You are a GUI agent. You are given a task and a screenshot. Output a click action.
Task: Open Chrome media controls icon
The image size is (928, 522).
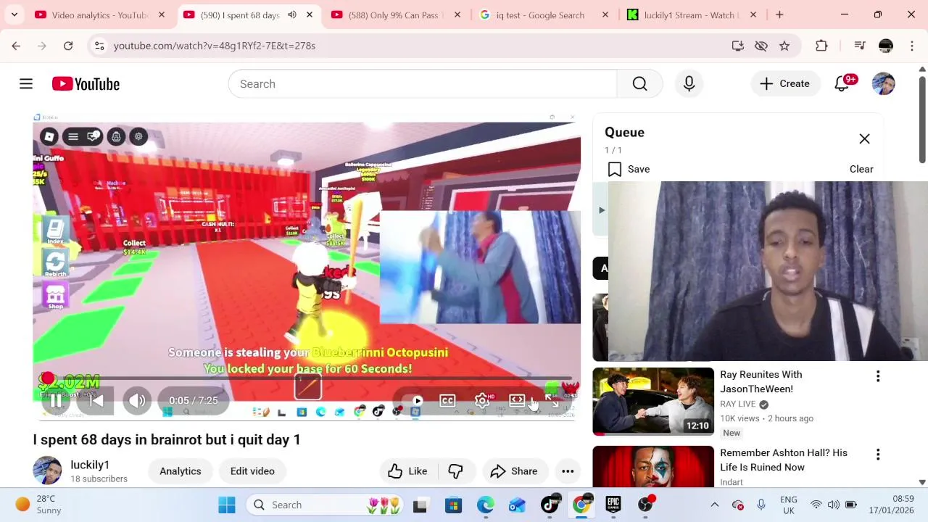(860, 46)
